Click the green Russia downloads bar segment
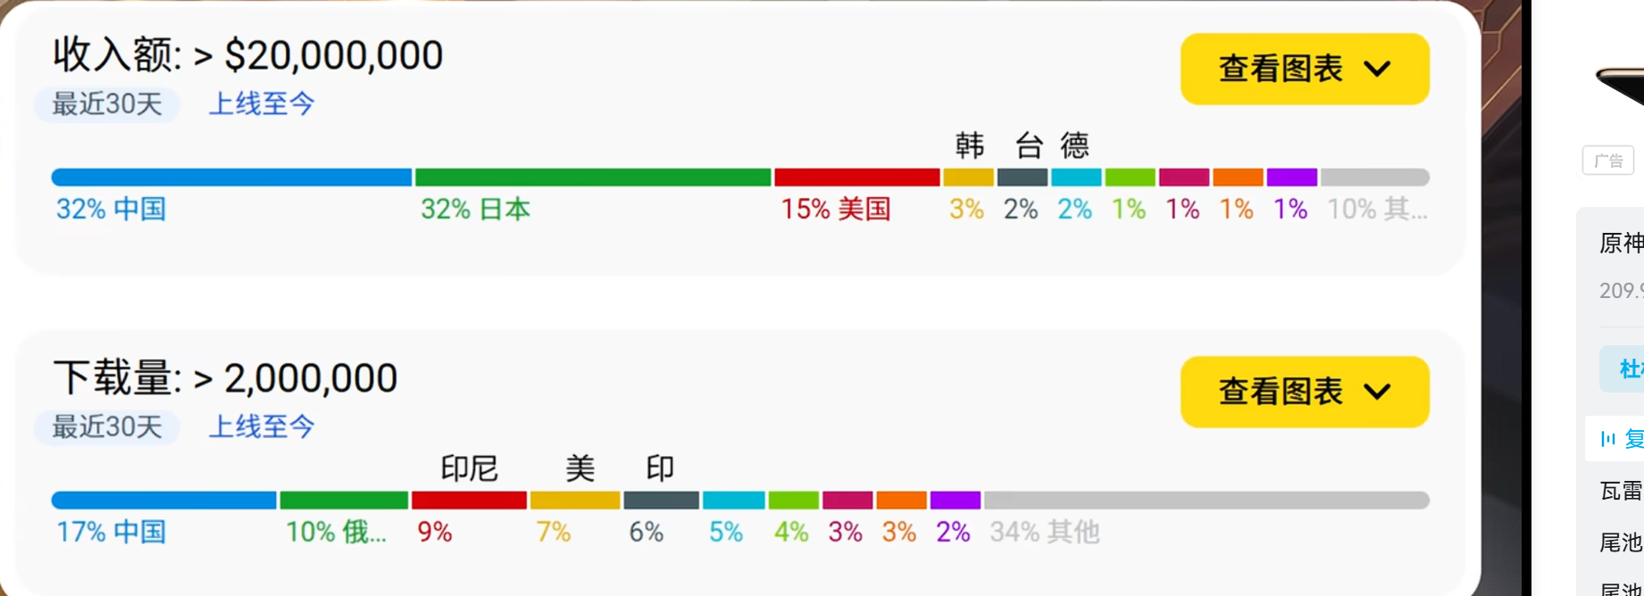1644x596 pixels. (344, 501)
